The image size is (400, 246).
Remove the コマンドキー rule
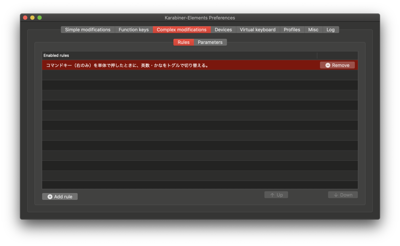(337, 65)
